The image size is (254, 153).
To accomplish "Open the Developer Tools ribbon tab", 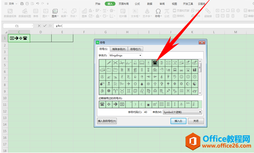I will tap(188, 4).
